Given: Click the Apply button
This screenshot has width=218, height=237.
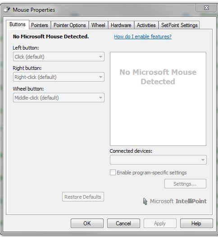Looking at the screenshot, I should click(x=160, y=223).
